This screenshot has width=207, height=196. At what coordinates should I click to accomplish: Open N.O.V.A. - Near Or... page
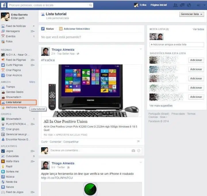point(18,55)
